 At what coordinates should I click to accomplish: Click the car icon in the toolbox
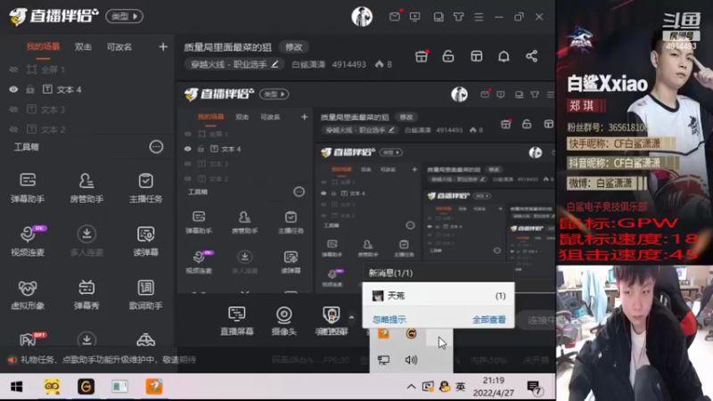(x=145, y=340)
